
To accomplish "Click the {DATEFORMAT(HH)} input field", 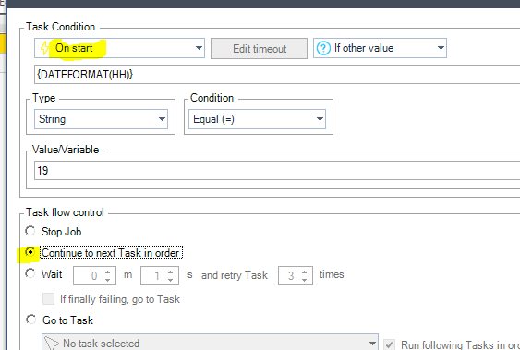I will [277, 75].
